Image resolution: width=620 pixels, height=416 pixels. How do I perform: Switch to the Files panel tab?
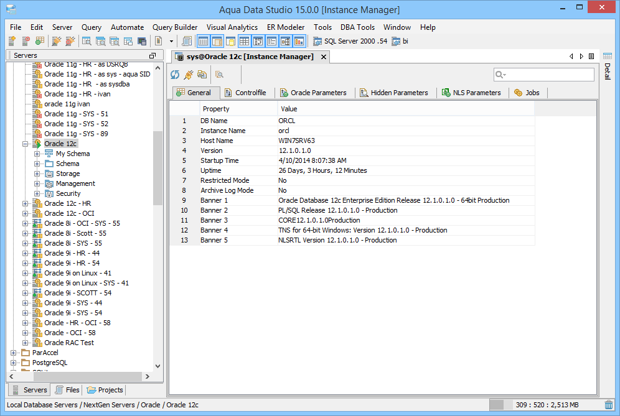[67, 390]
